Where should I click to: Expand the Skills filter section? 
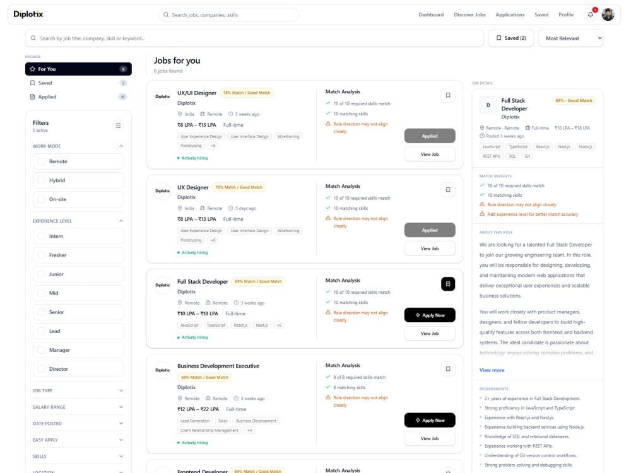click(x=78, y=457)
